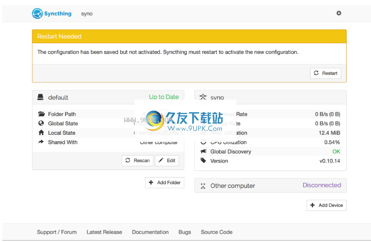Image resolution: width=371 pixels, height=242 pixels.
Task: Click the Syncthing brand name text
Action: coord(58,14)
